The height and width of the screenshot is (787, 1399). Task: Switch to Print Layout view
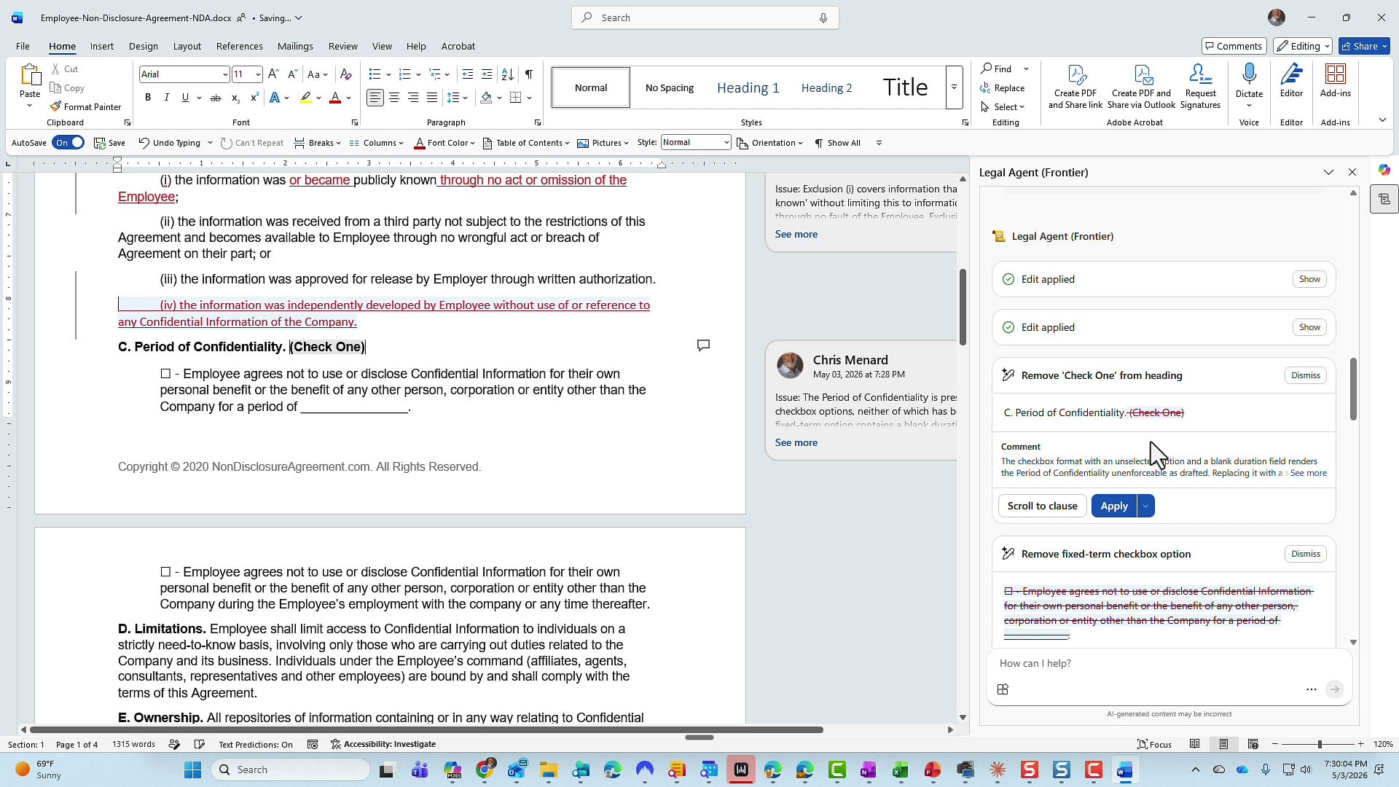1224,744
